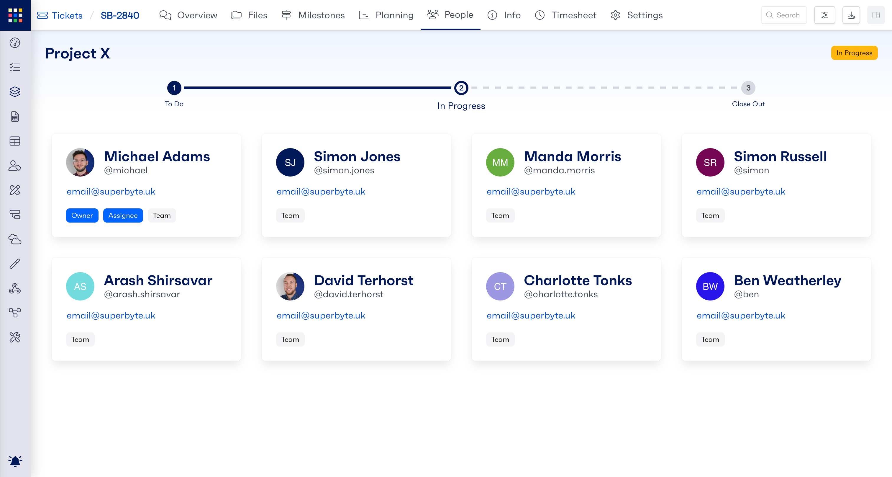This screenshot has height=477, width=892.
Task: Click the SR avatar for Simon Russell
Action: [x=710, y=162]
